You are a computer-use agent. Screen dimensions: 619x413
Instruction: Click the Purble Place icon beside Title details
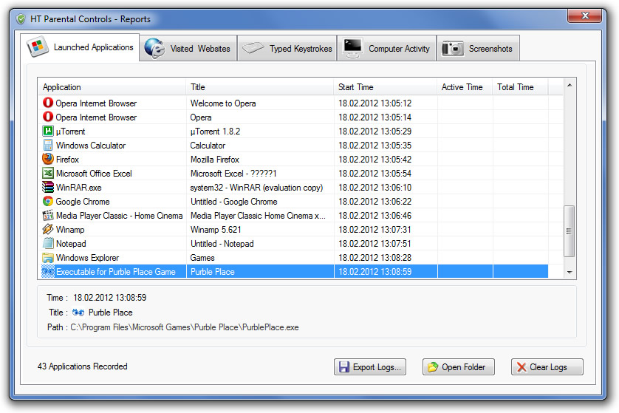point(78,313)
